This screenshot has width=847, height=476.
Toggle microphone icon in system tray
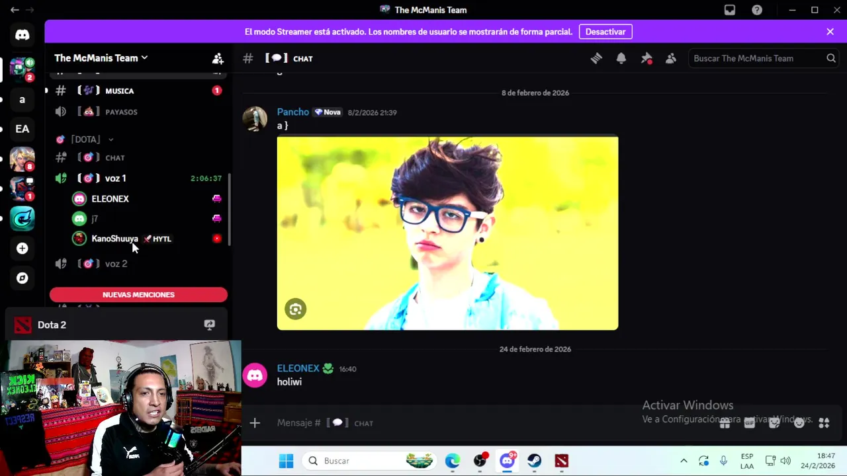724,461
